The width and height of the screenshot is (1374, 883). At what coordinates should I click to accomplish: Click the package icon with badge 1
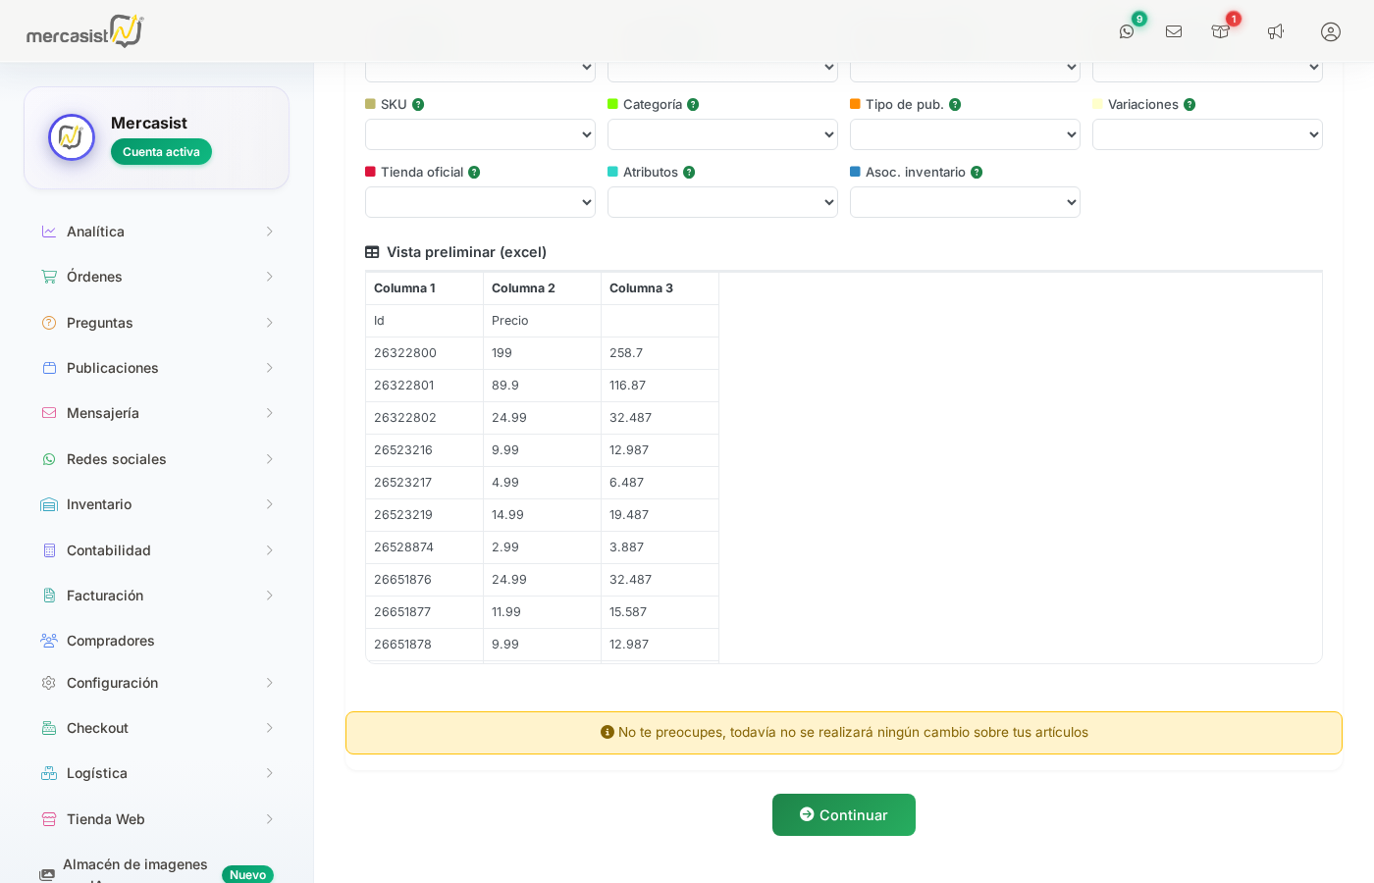point(1220,31)
